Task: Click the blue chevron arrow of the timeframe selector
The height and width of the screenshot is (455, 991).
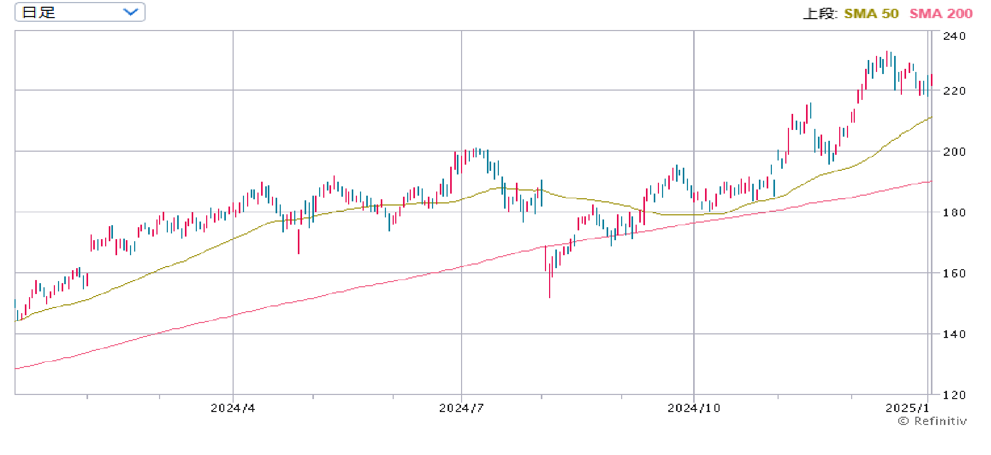Action: pos(131,12)
